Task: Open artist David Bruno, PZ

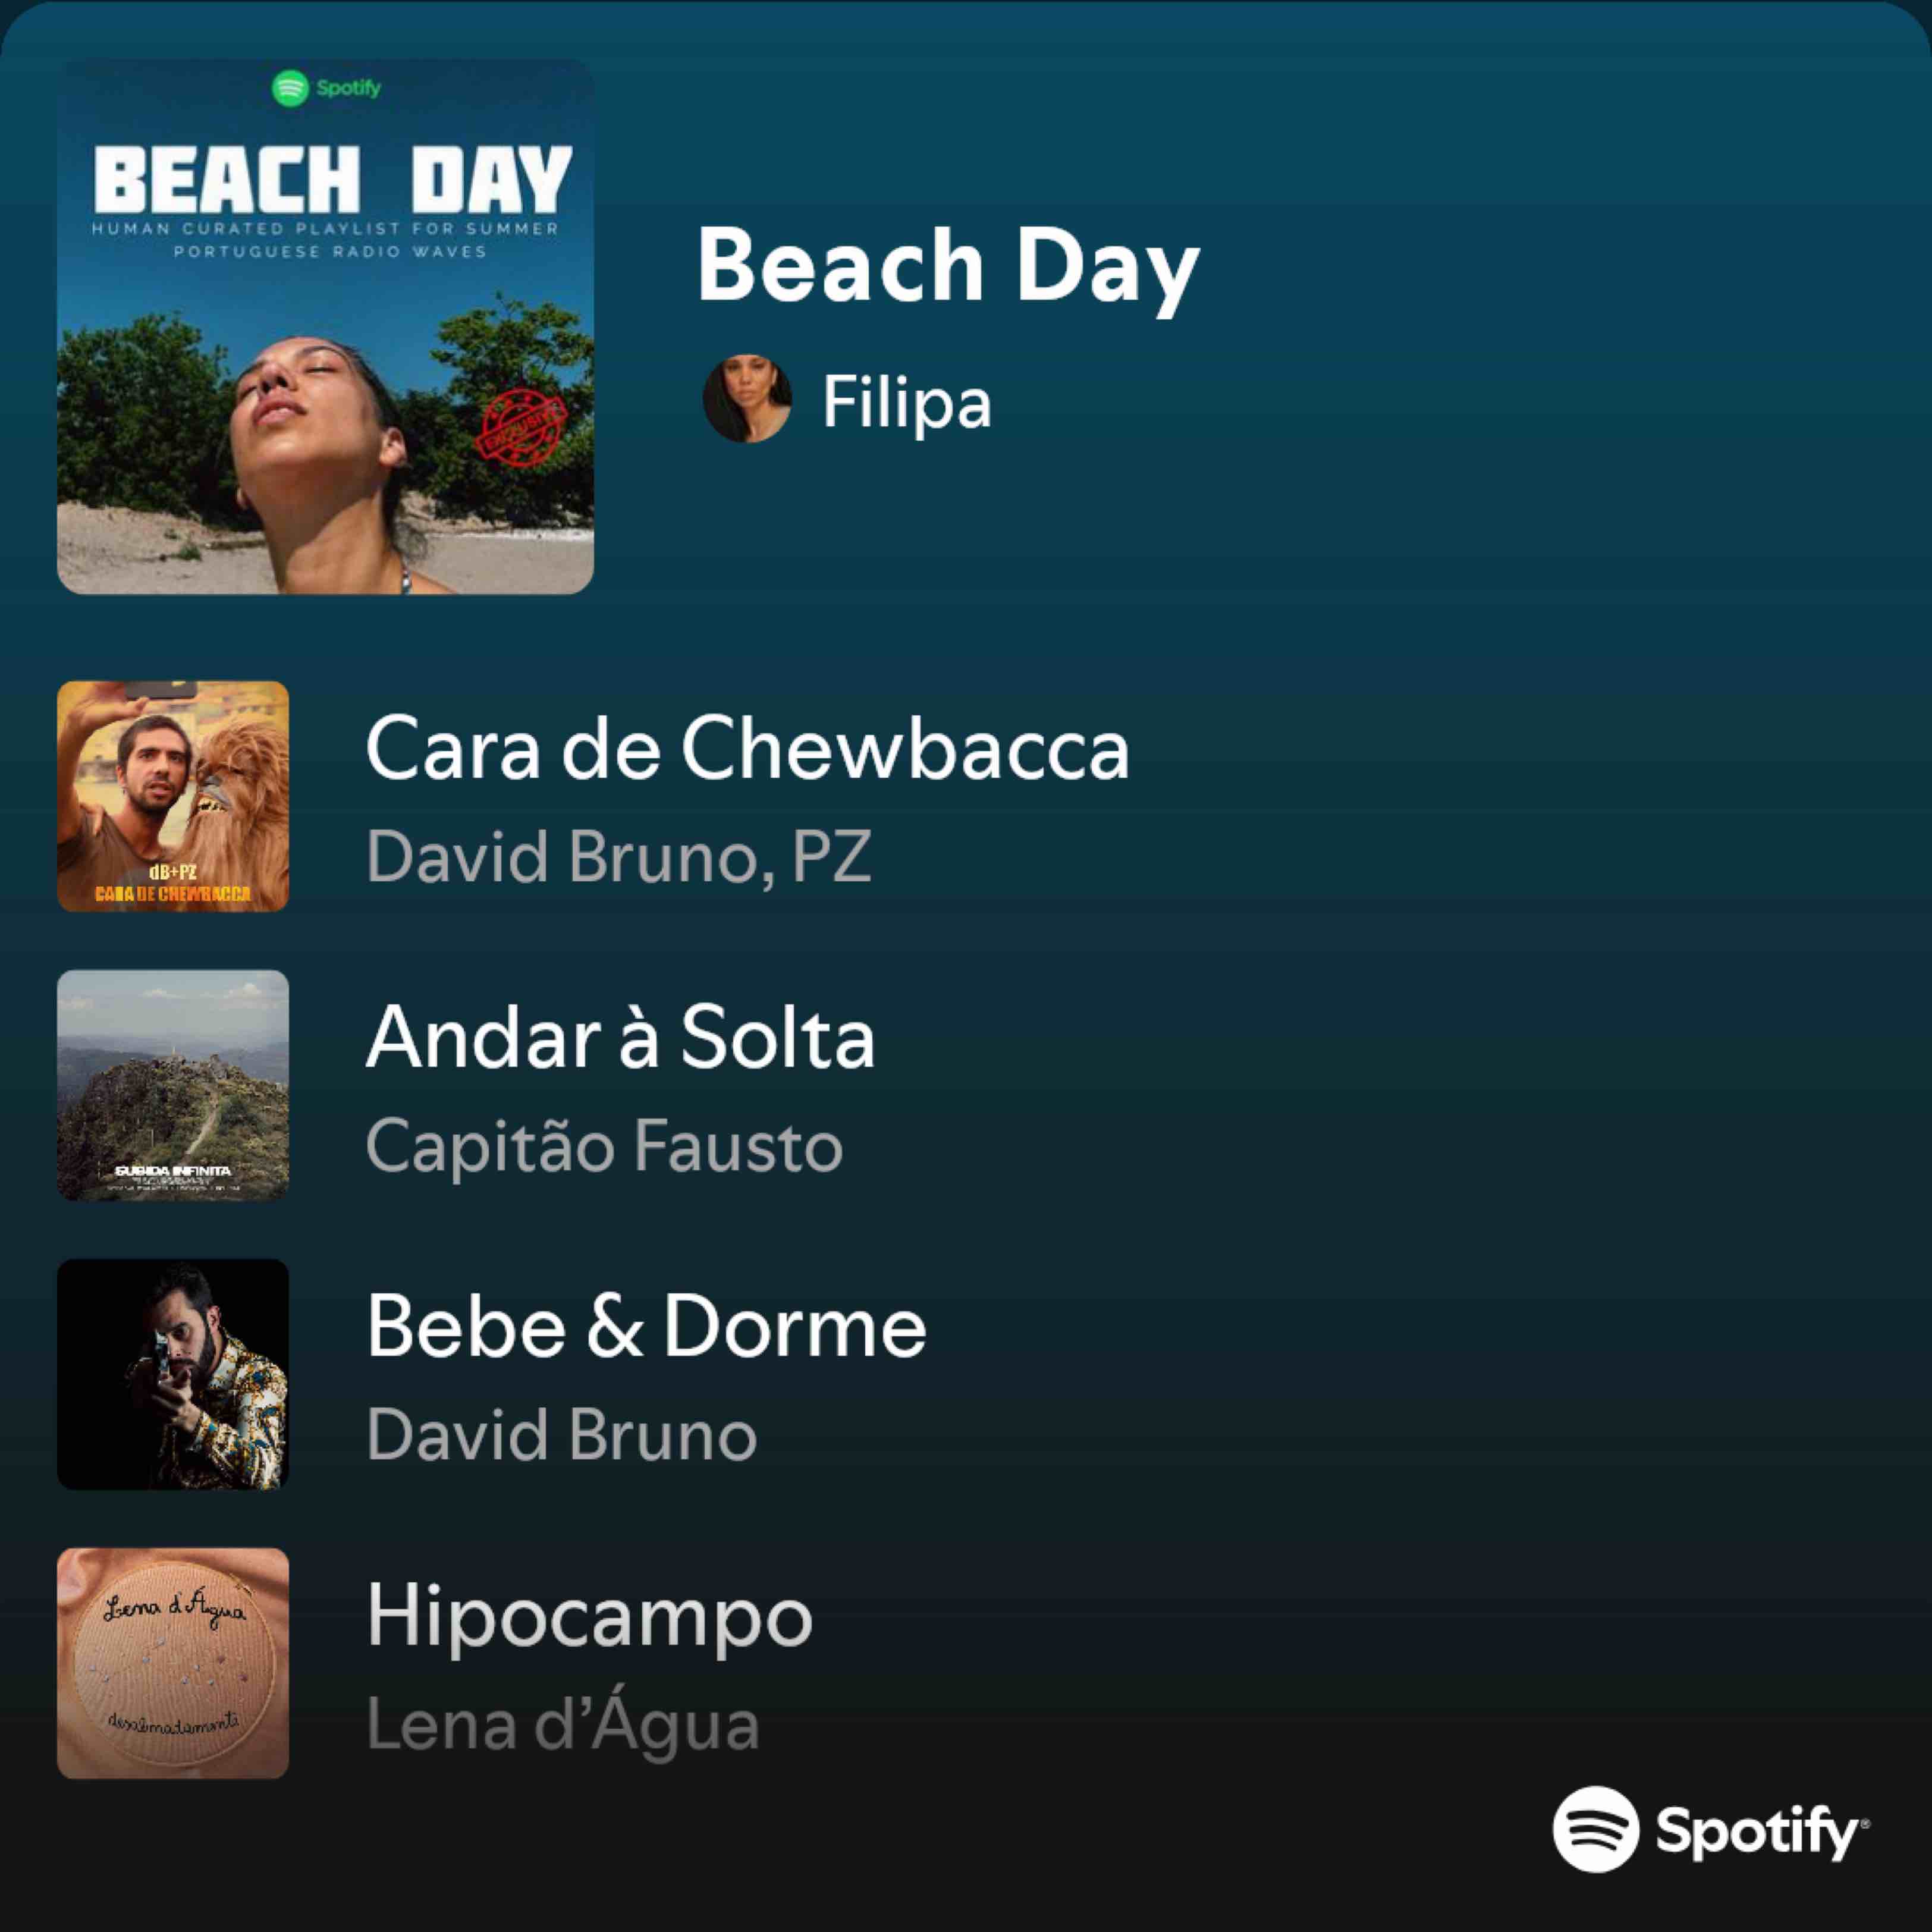Action: tap(618, 857)
